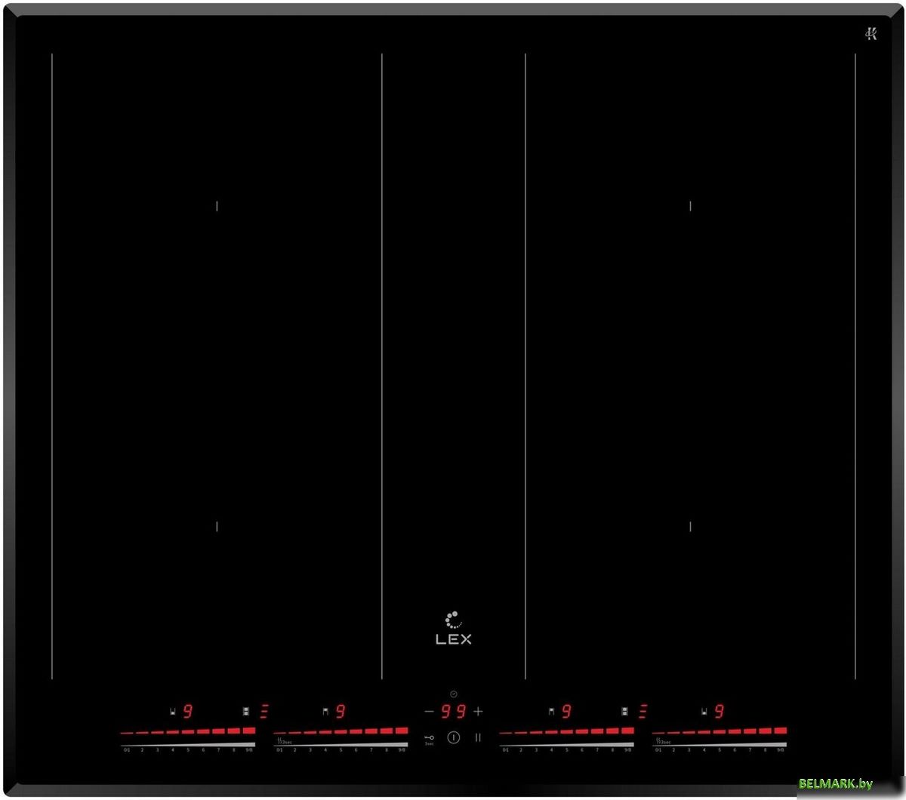
Task: Tap the zone icon right of timer
Action: tap(551, 711)
